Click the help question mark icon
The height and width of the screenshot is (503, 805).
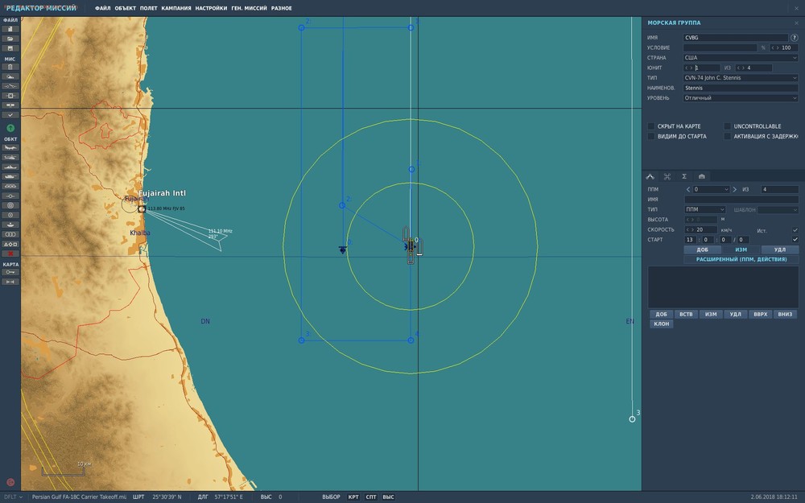[794, 38]
